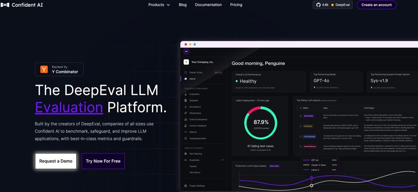This screenshot has height=192, width=418.
Task: Open the Documentation page
Action: point(208,5)
